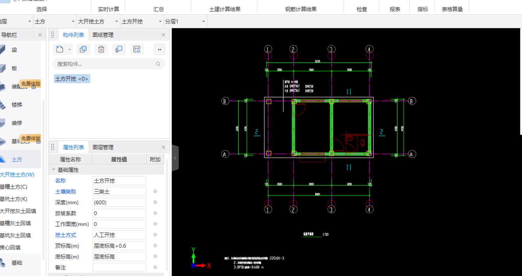Toggle 附加 option for 土壤类别
This screenshot has height=276, width=522.
point(155,191)
